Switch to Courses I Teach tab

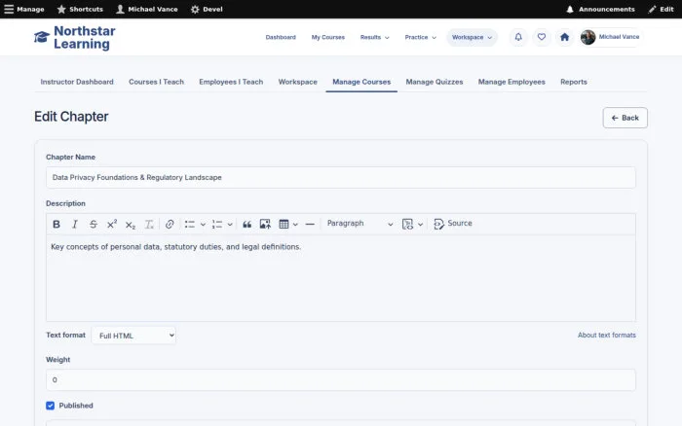156,82
